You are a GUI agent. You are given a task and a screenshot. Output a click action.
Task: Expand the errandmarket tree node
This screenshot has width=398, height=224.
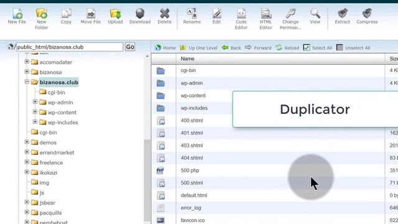tap(27, 152)
